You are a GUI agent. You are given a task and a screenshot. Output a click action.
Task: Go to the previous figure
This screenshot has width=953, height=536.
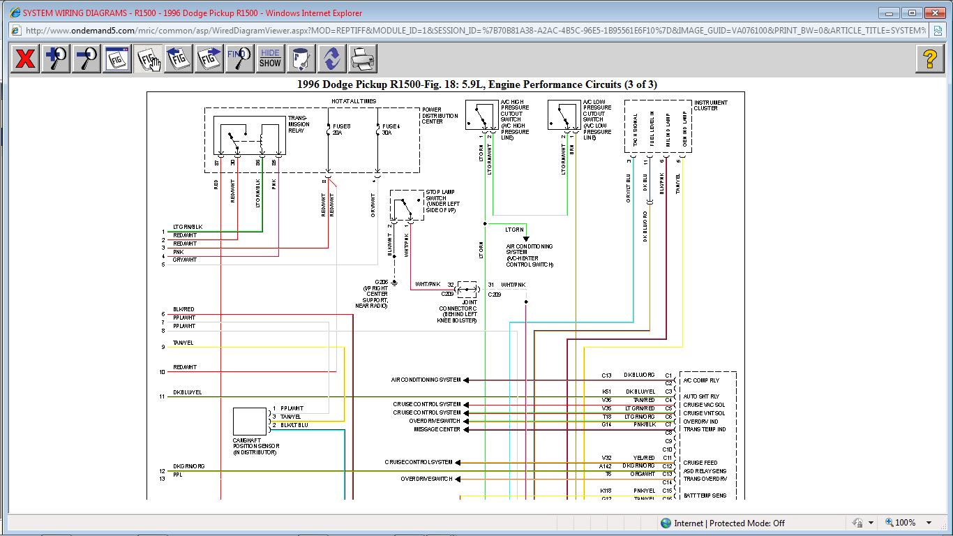pos(179,59)
